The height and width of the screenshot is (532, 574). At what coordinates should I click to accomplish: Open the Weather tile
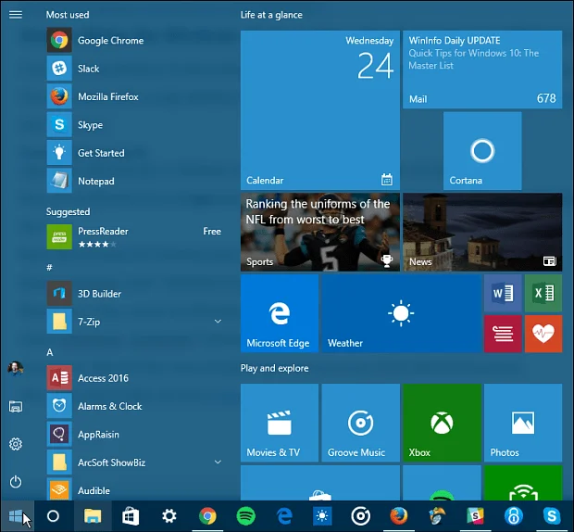401,313
